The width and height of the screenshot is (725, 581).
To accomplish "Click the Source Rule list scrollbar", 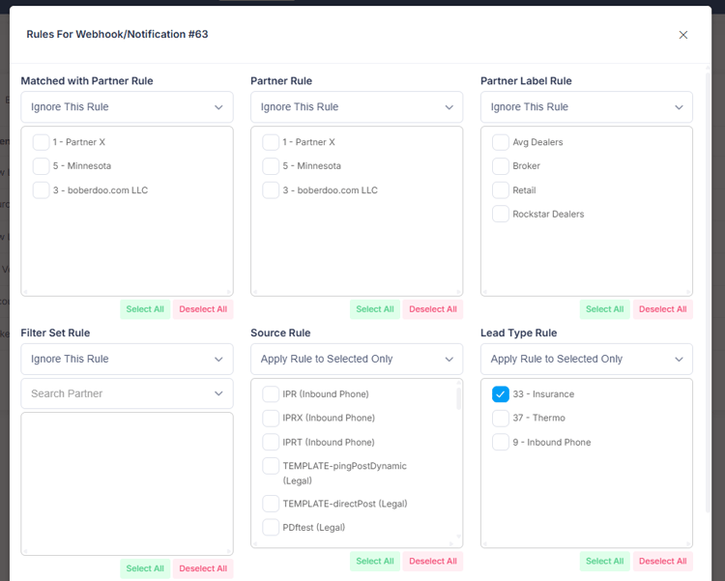I will point(458,398).
